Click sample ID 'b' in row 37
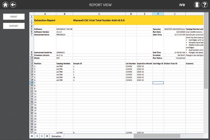The height and width of the screenshot is (140, 210). [99, 132]
